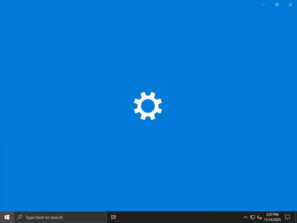Show hidden system tray icons

click(x=245, y=217)
